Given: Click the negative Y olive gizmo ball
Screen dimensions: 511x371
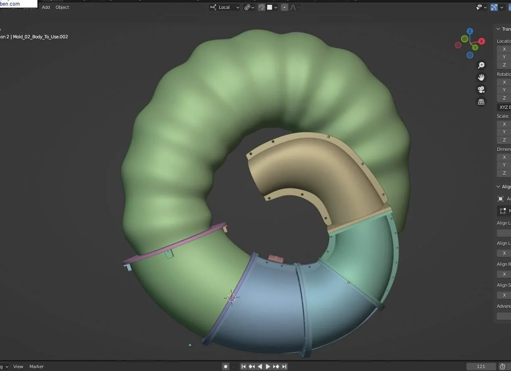Looking at the screenshot, I should click(x=465, y=39).
